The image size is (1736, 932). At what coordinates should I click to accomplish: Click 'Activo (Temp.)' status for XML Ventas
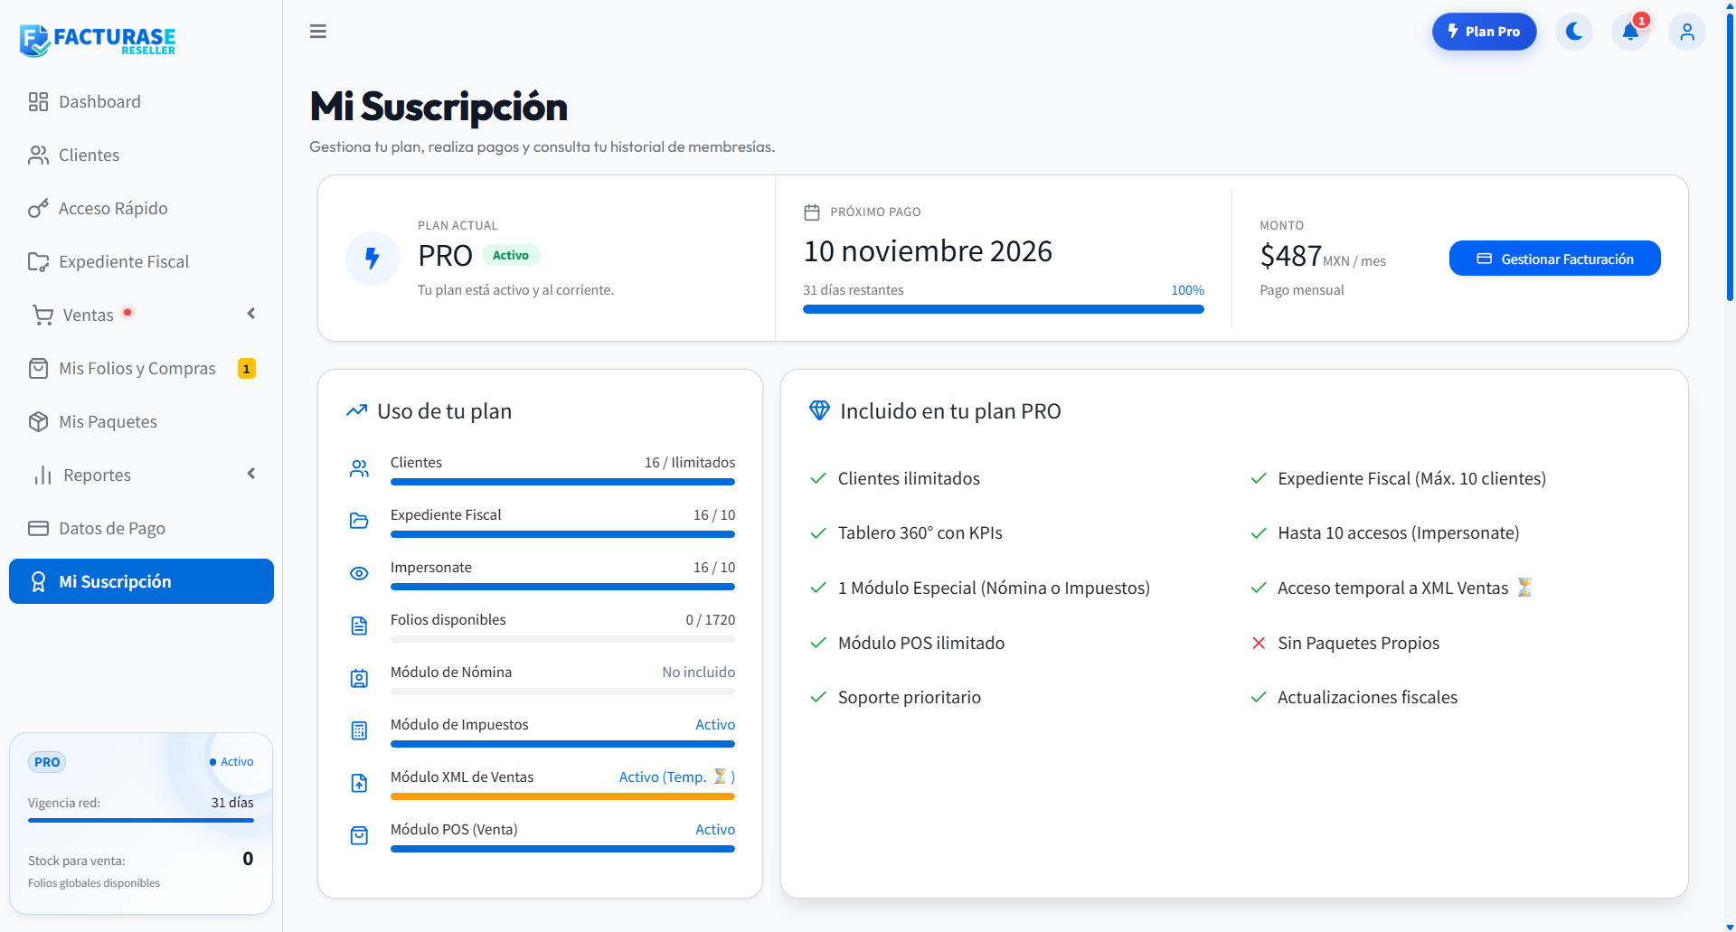click(677, 777)
